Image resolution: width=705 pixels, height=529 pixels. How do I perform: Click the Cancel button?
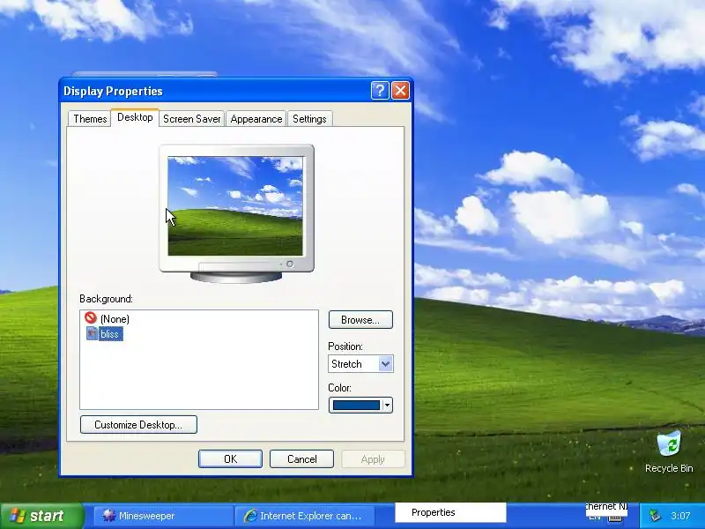point(301,458)
